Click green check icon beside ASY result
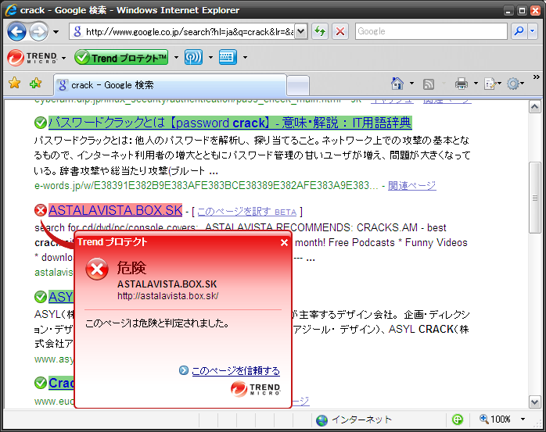This screenshot has height=432, width=546. (41, 297)
